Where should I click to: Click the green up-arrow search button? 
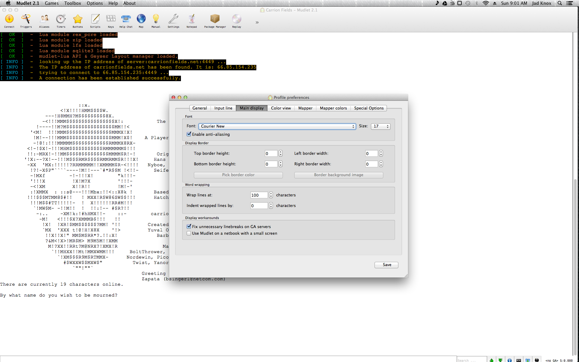492,360
